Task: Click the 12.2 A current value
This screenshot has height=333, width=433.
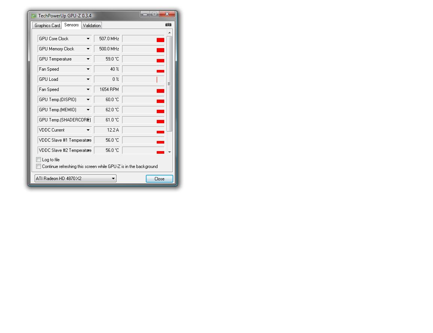Action: click(x=107, y=130)
